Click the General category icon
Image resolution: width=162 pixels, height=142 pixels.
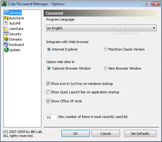click(x=6, y=13)
